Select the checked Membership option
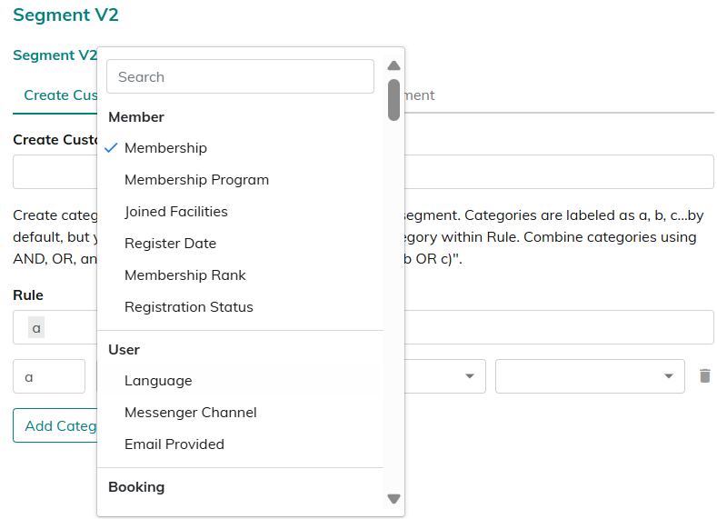 pyautogui.click(x=165, y=148)
